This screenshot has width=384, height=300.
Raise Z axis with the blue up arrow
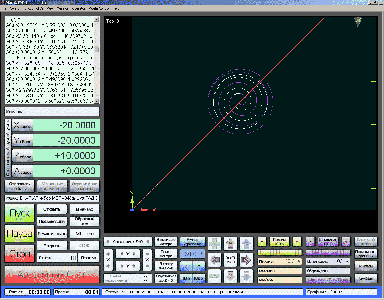246,244
